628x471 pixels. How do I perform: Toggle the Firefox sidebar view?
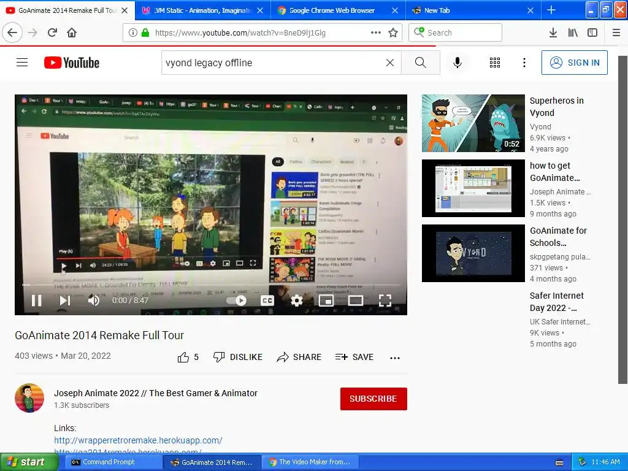coord(592,33)
